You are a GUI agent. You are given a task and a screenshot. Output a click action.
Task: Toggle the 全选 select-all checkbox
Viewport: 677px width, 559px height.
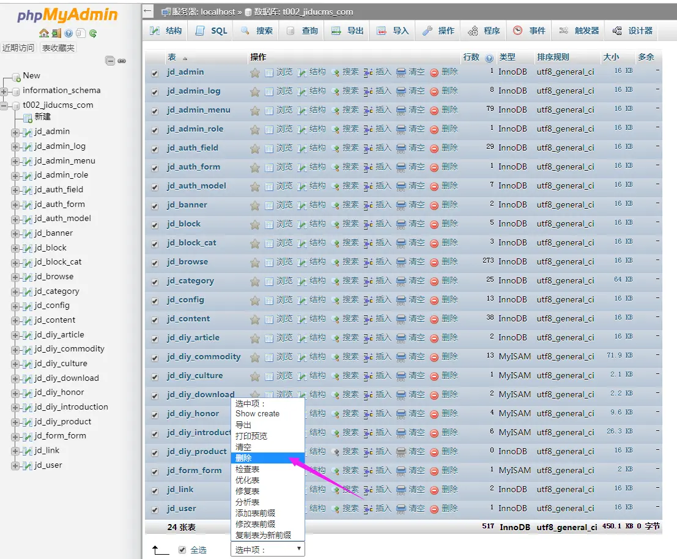[182, 550]
